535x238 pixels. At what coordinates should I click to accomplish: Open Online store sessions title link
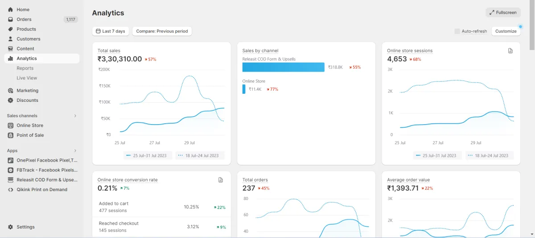(x=410, y=51)
